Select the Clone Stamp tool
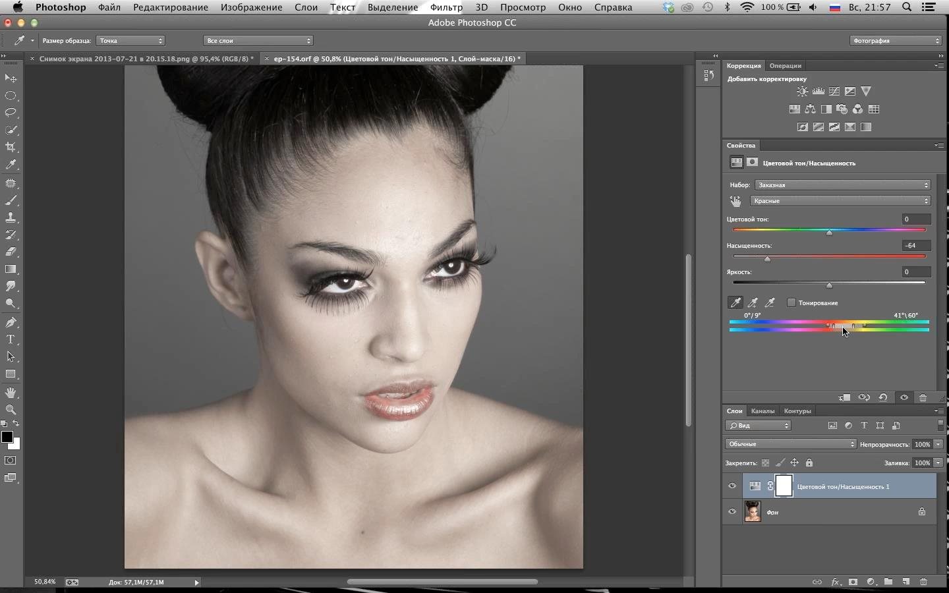The width and height of the screenshot is (949, 593). click(x=11, y=217)
